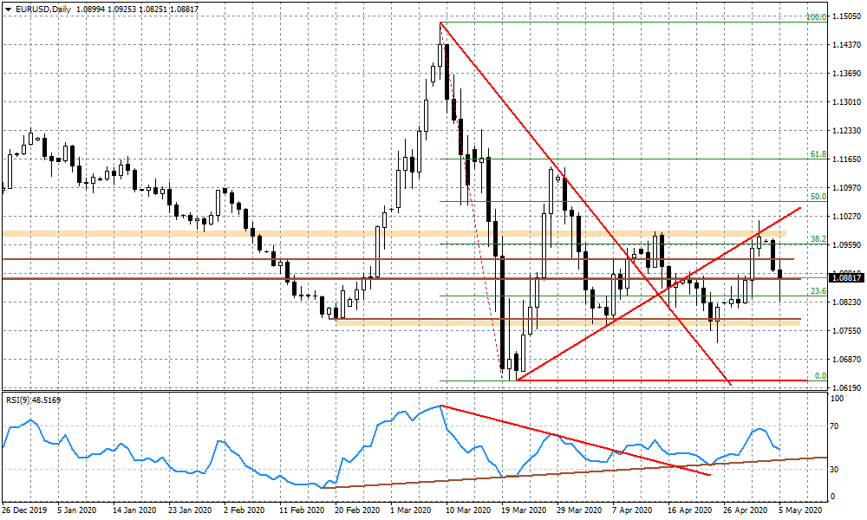Click price axis value 1.13690
867x520 pixels.
846,74
